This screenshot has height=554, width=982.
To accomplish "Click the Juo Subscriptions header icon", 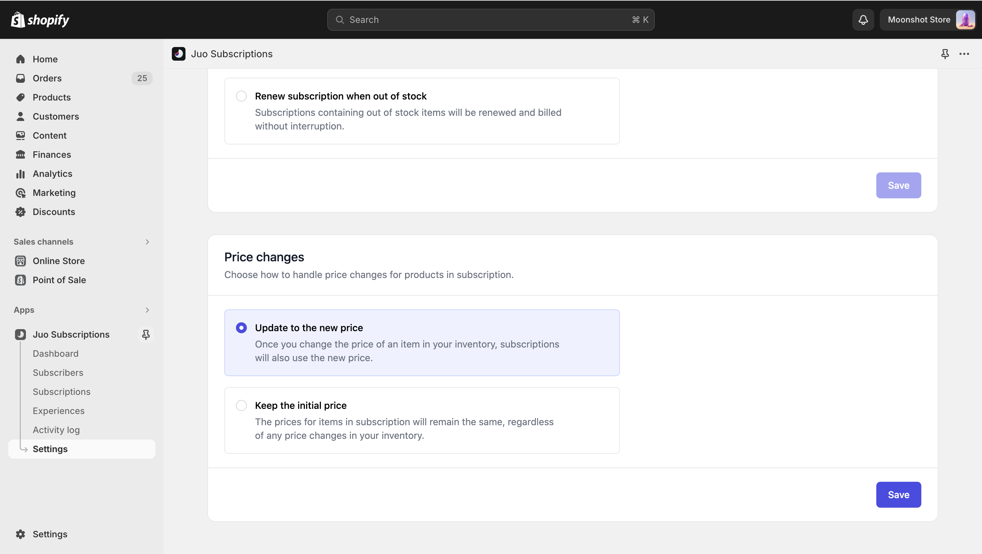I will [178, 53].
